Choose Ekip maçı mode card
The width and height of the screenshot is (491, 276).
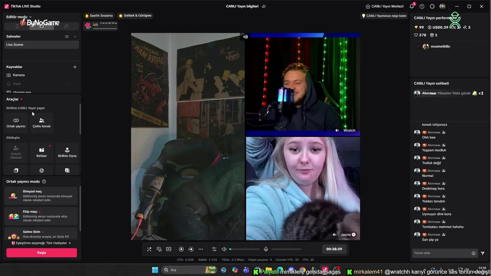[x=41, y=216]
